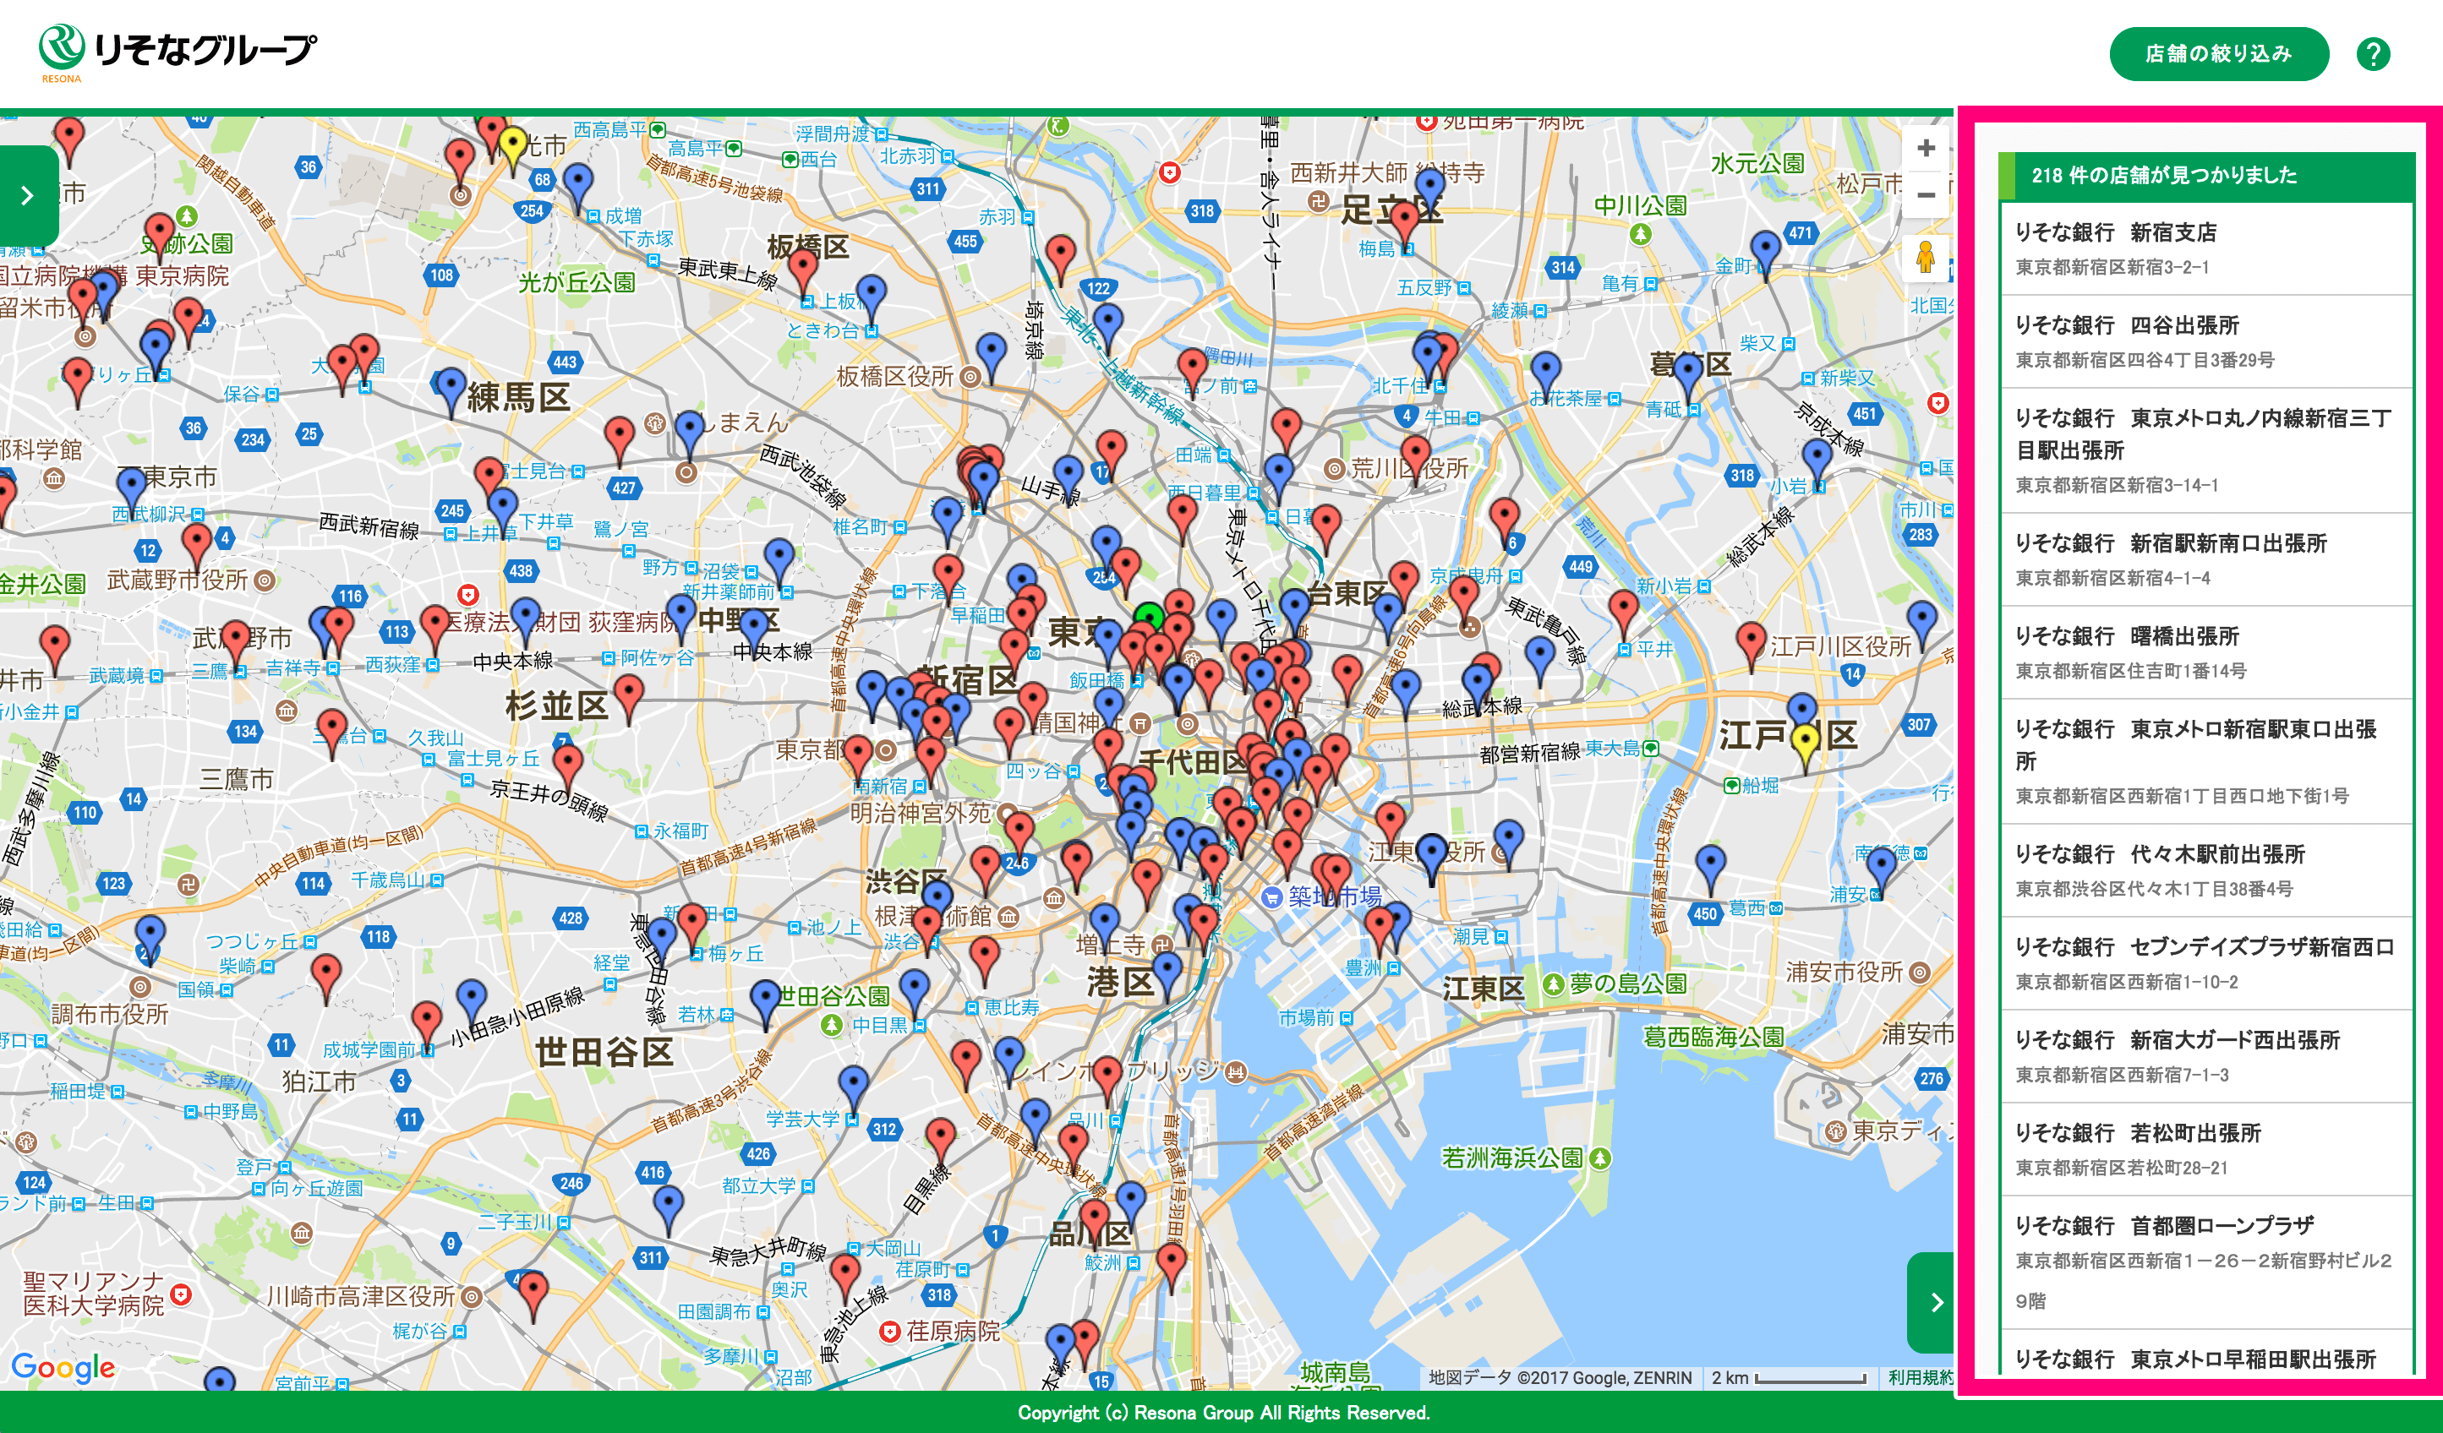Screen dimensions: 2443x1433
Task: Click the red marker at 杉並区 label
Action: click(629, 700)
